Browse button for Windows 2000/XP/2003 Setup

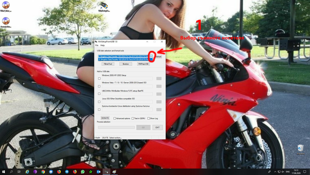159,78
